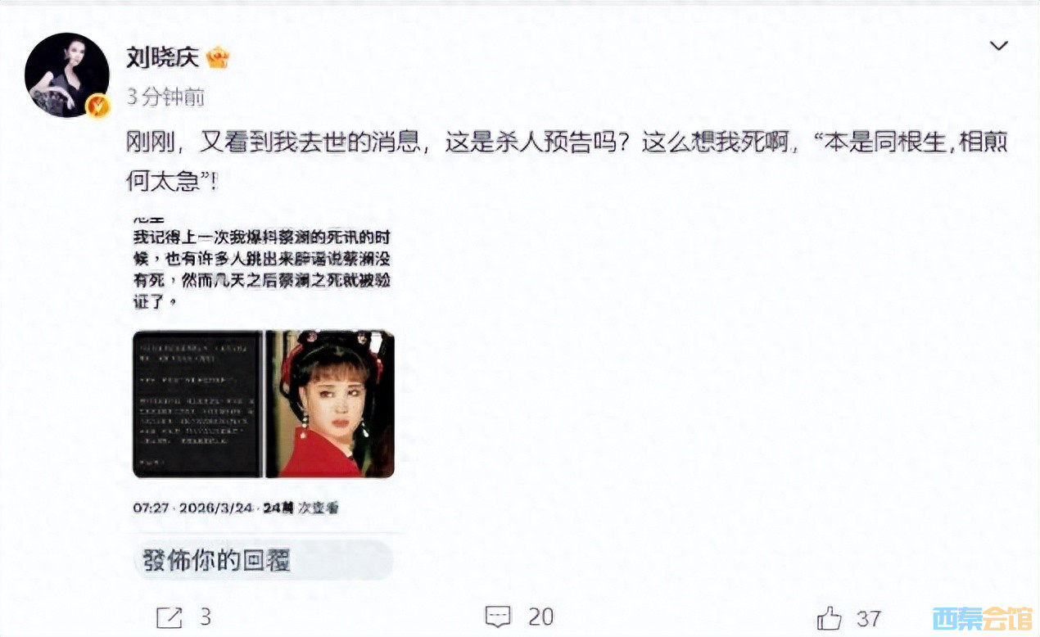The image size is (1040, 637).
Task: Click the repost count 3
Action: tap(206, 617)
